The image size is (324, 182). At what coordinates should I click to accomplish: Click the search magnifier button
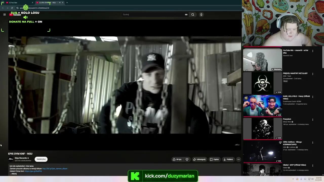click(x=193, y=14)
